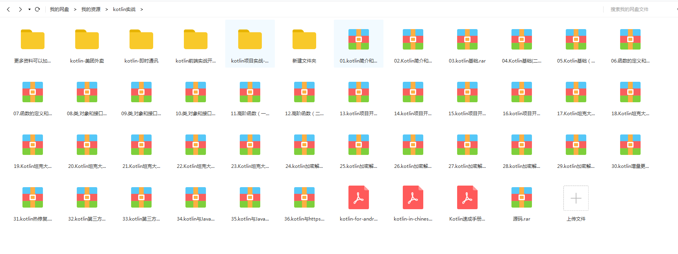Click the 10.类,对象和接口... file name
Viewport: 678px width, 254px height.
(196, 114)
